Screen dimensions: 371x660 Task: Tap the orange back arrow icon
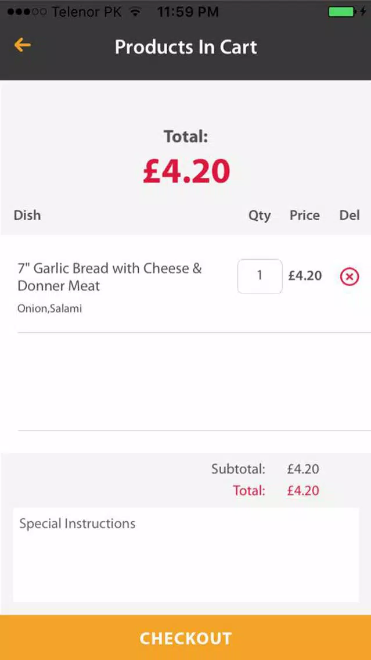point(22,45)
